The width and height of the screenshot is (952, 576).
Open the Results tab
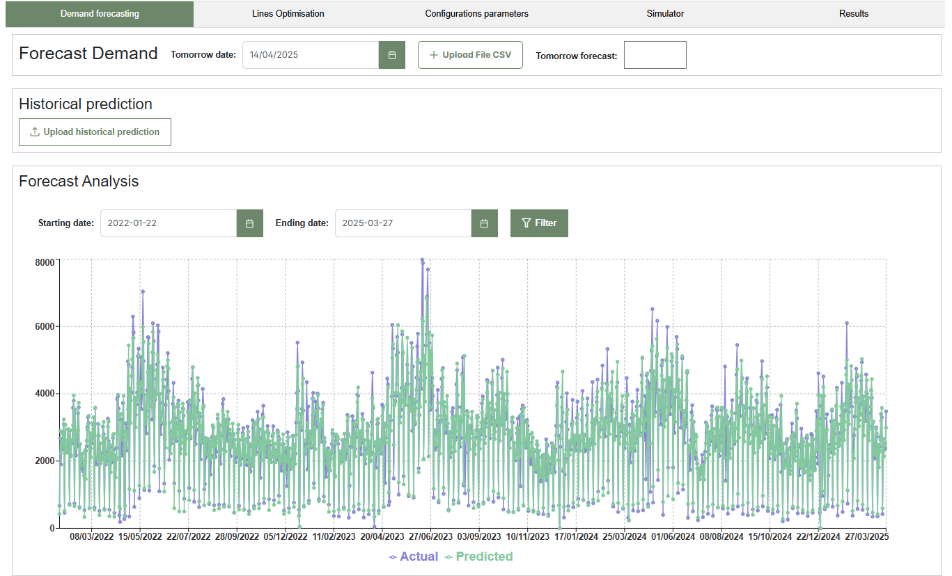pyautogui.click(x=854, y=14)
